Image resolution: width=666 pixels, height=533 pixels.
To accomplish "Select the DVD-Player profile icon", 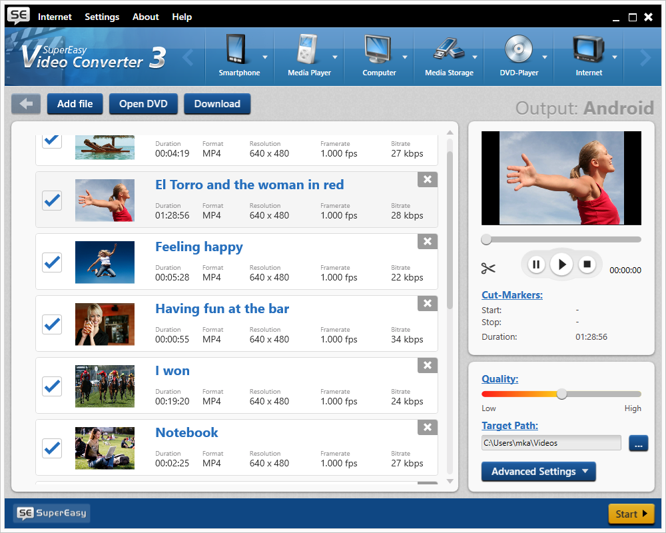I will 518,49.
